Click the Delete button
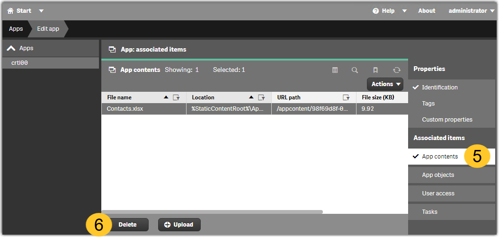499x237 pixels. coord(127,225)
